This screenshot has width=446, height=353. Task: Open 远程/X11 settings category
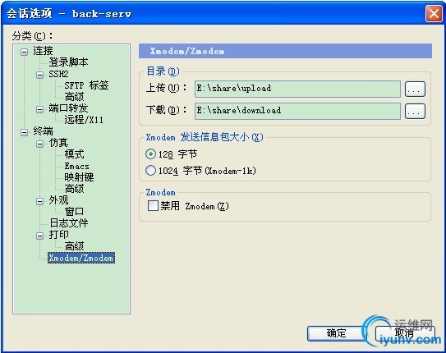(84, 120)
